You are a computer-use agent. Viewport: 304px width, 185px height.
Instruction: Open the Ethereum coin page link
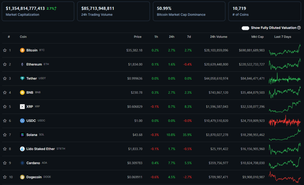point(34,64)
